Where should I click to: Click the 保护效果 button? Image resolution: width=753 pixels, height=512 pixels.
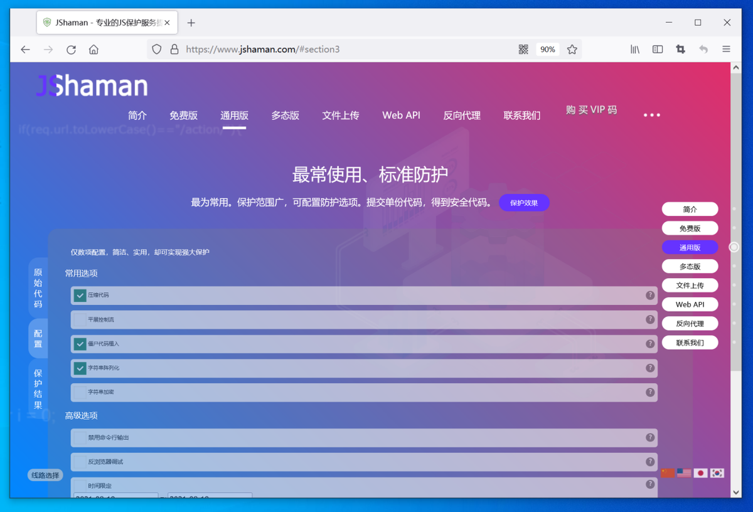coord(524,203)
